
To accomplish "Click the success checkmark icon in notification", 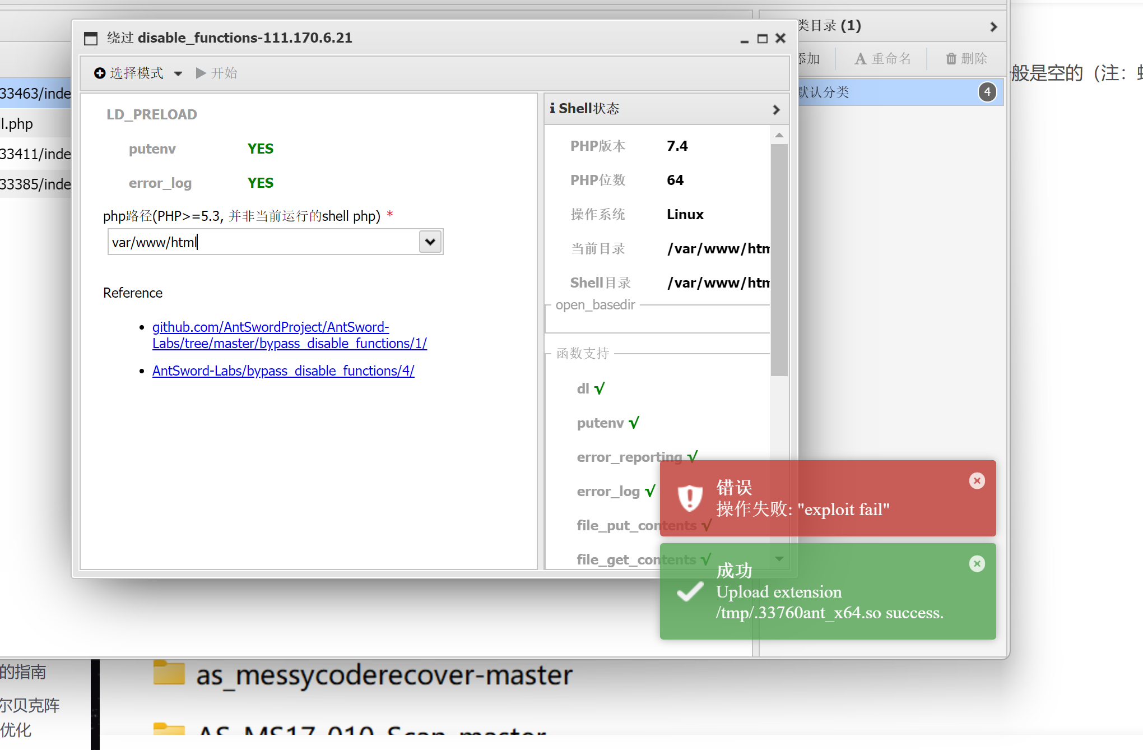I will point(690,591).
